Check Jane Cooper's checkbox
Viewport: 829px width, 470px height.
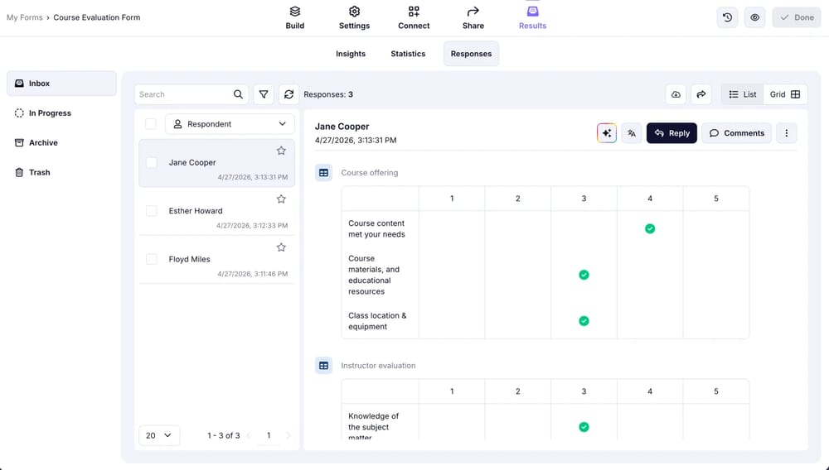pyautogui.click(x=151, y=162)
